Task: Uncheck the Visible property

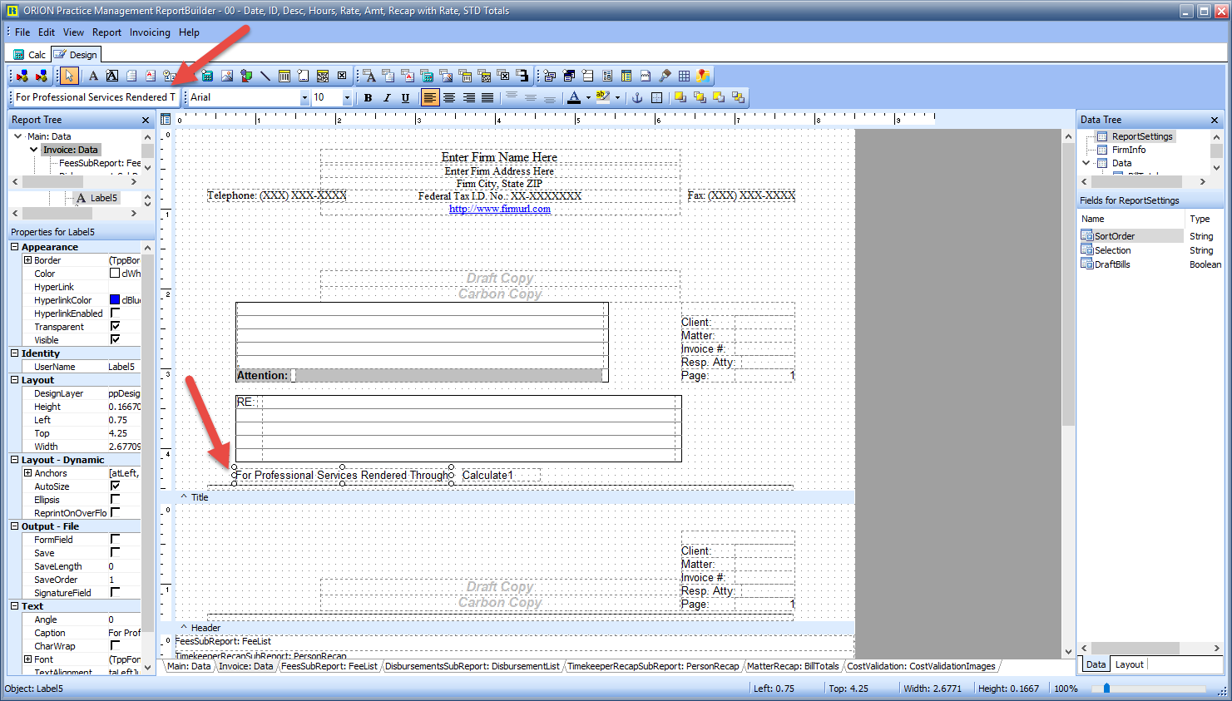Action: point(115,339)
